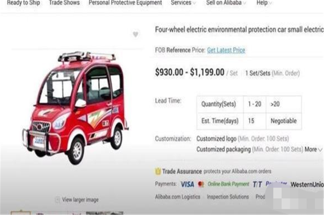Click the Trade Assurance shield icon
Screen dimensions: 324x215
pyautogui.click(x=158, y=171)
